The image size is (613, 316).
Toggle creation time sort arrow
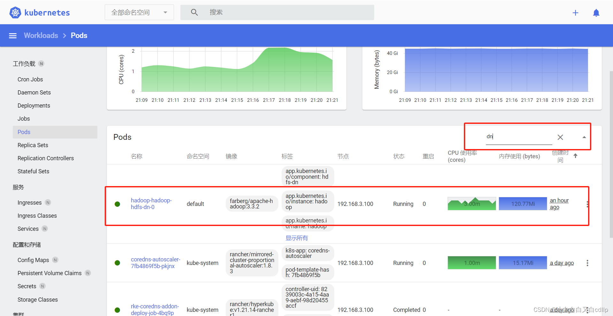pos(575,156)
